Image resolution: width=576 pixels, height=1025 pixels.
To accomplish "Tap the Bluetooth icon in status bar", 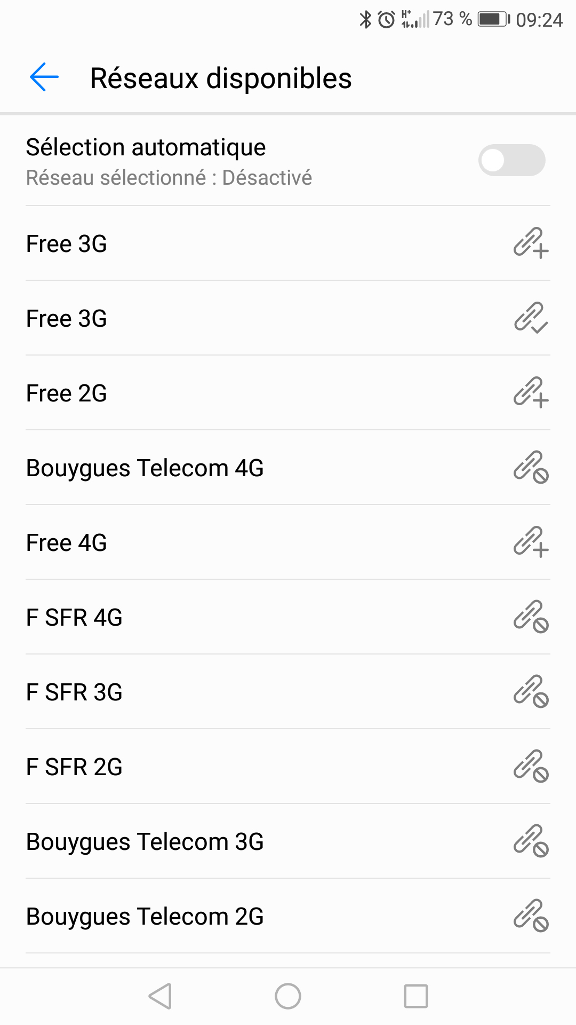I will coord(365,20).
